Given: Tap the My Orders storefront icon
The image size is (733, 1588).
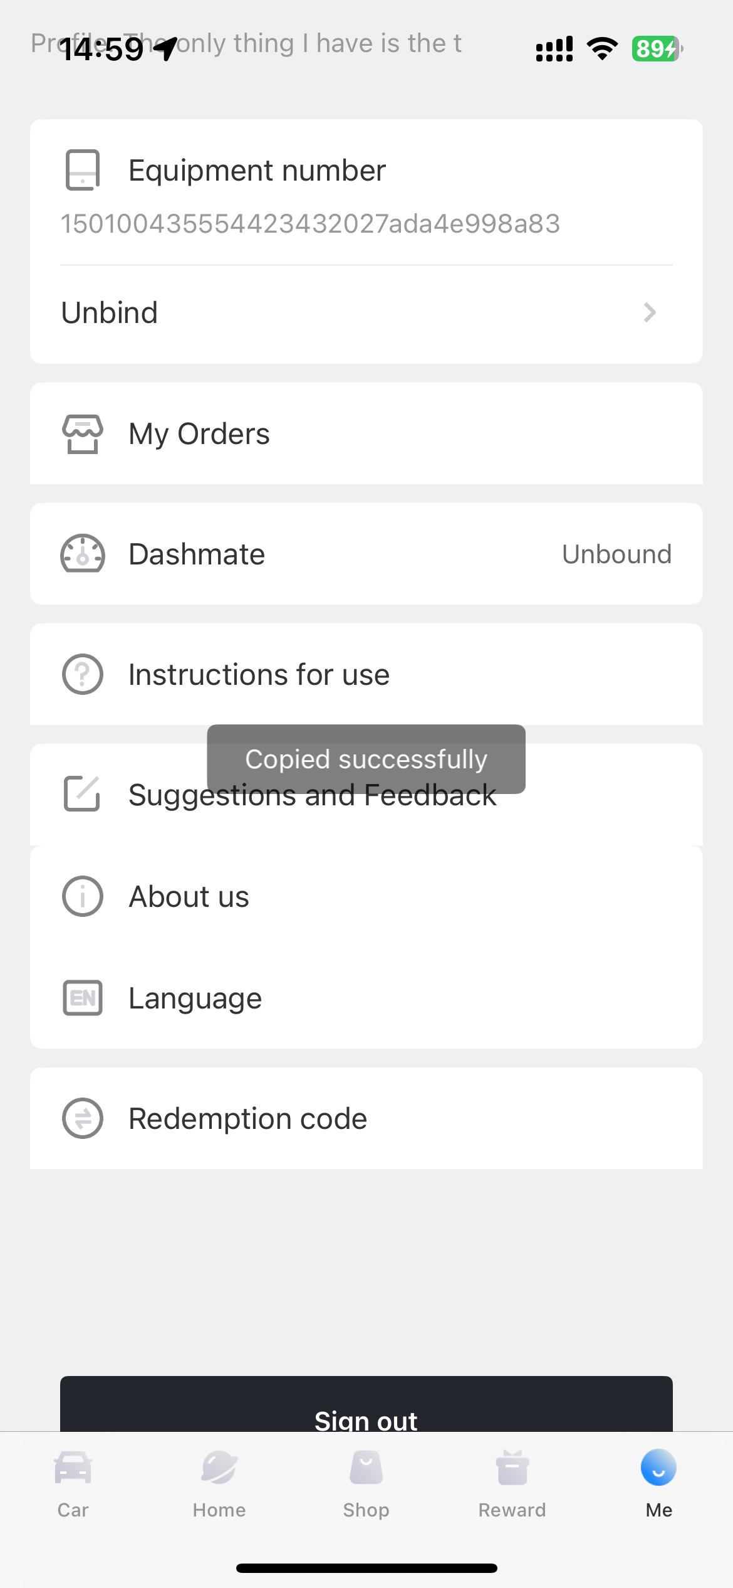Looking at the screenshot, I should pos(83,433).
